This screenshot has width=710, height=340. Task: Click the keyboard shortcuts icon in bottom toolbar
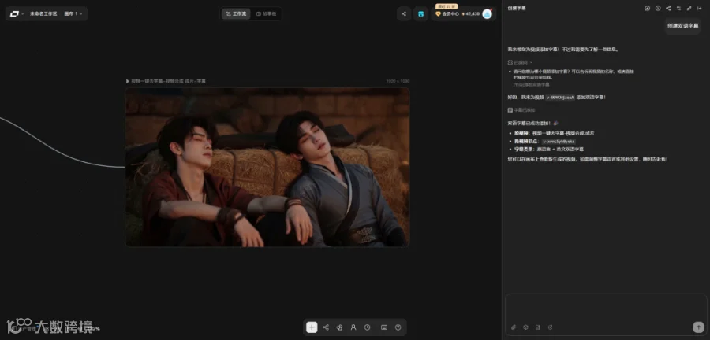click(384, 327)
